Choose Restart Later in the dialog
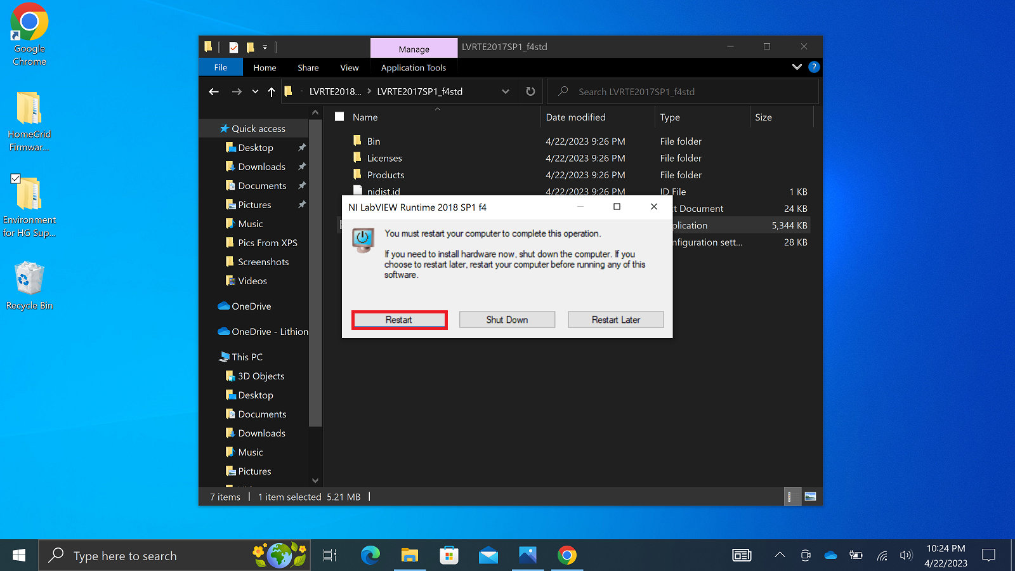 (x=615, y=320)
